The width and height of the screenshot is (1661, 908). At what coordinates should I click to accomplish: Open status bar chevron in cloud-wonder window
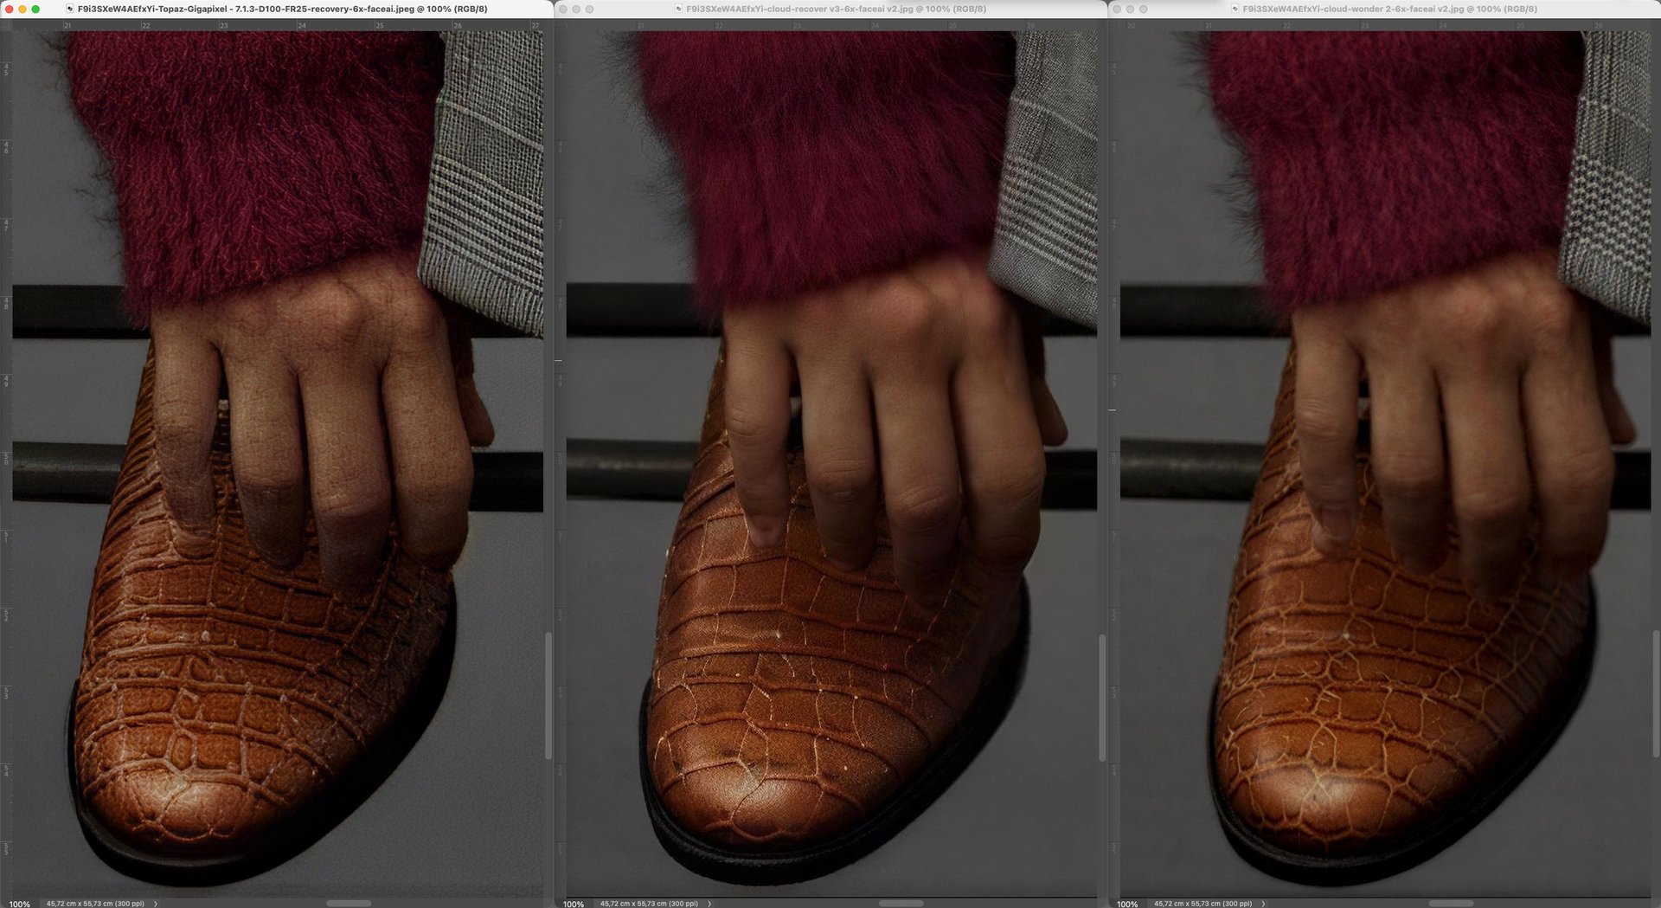(1263, 903)
